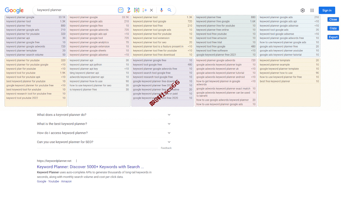Click the Feedback link below the questions

166,148
